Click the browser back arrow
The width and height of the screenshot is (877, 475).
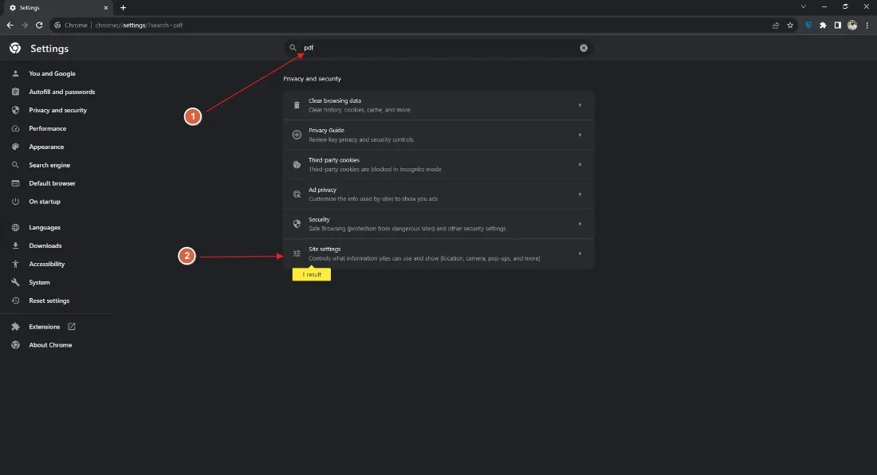pos(10,25)
